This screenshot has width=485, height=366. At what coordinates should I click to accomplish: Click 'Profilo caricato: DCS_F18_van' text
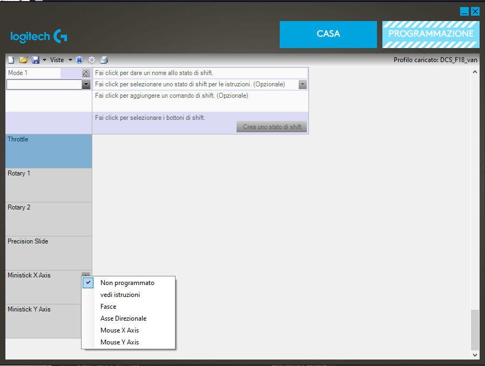coord(435,60)
